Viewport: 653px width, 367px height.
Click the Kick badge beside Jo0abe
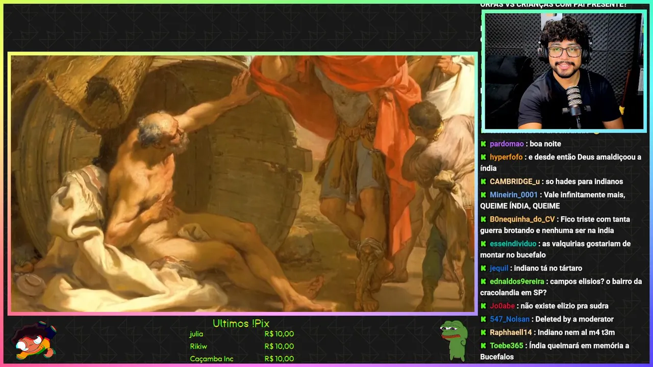(x=483, y=306)
